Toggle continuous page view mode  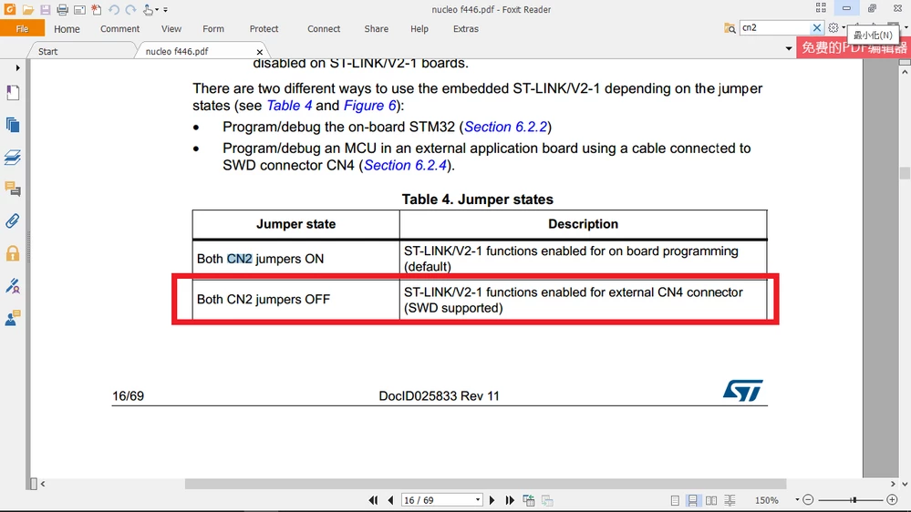(x=692, y=500)
